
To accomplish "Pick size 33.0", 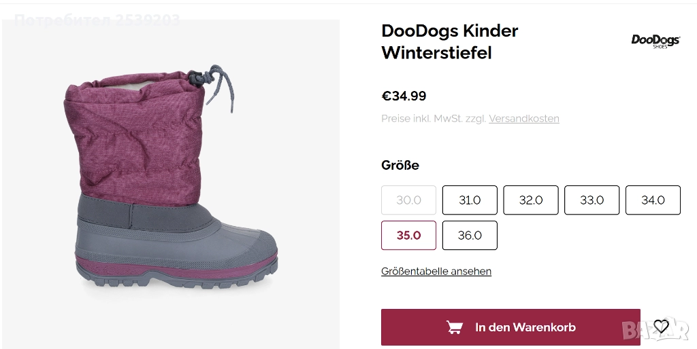I will click(591, 200).
